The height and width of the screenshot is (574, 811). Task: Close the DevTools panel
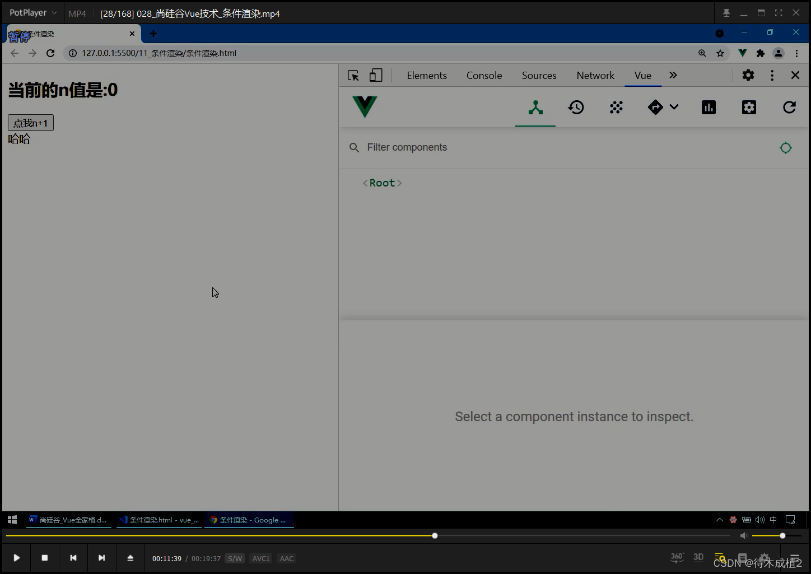(x=795, y=75)
